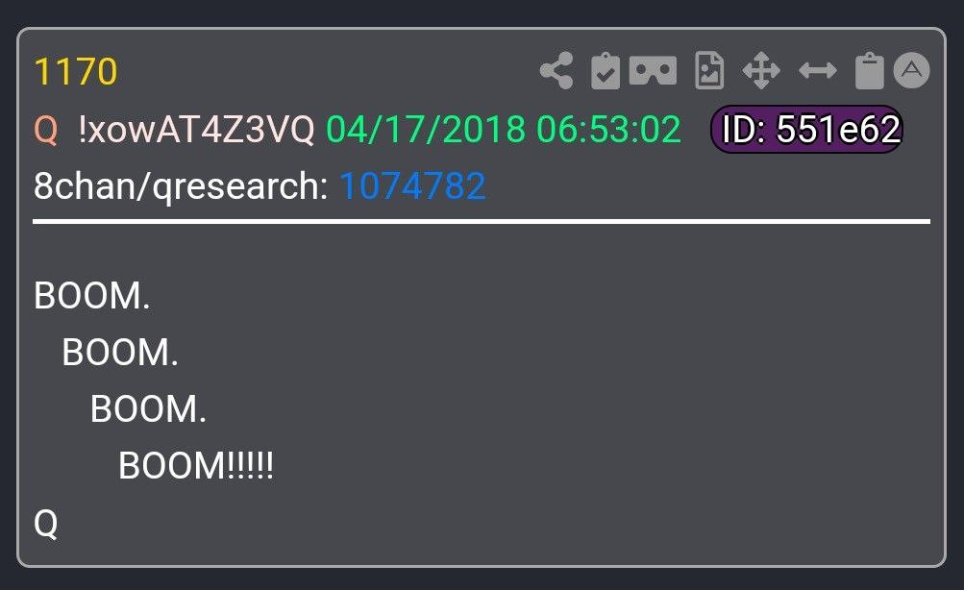Click the plain clipboard copy icon
Viewport: 964px width, 590px height.
click(869, 71)
